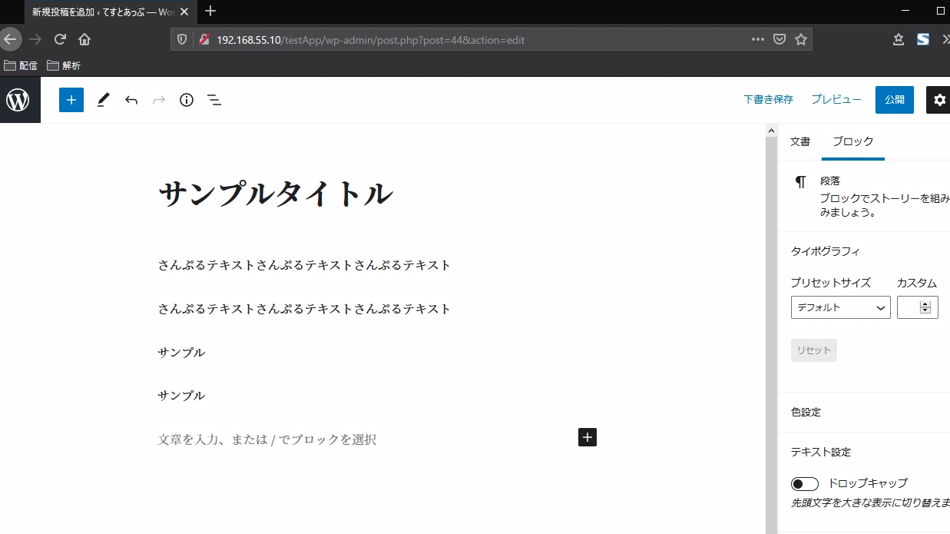
Task: Open the プリセットサイズ dropdown
Action: (x=840, y=307)
